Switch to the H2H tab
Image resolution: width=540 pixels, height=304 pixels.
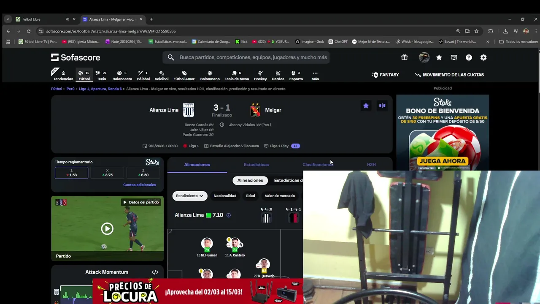click(371, 165)
